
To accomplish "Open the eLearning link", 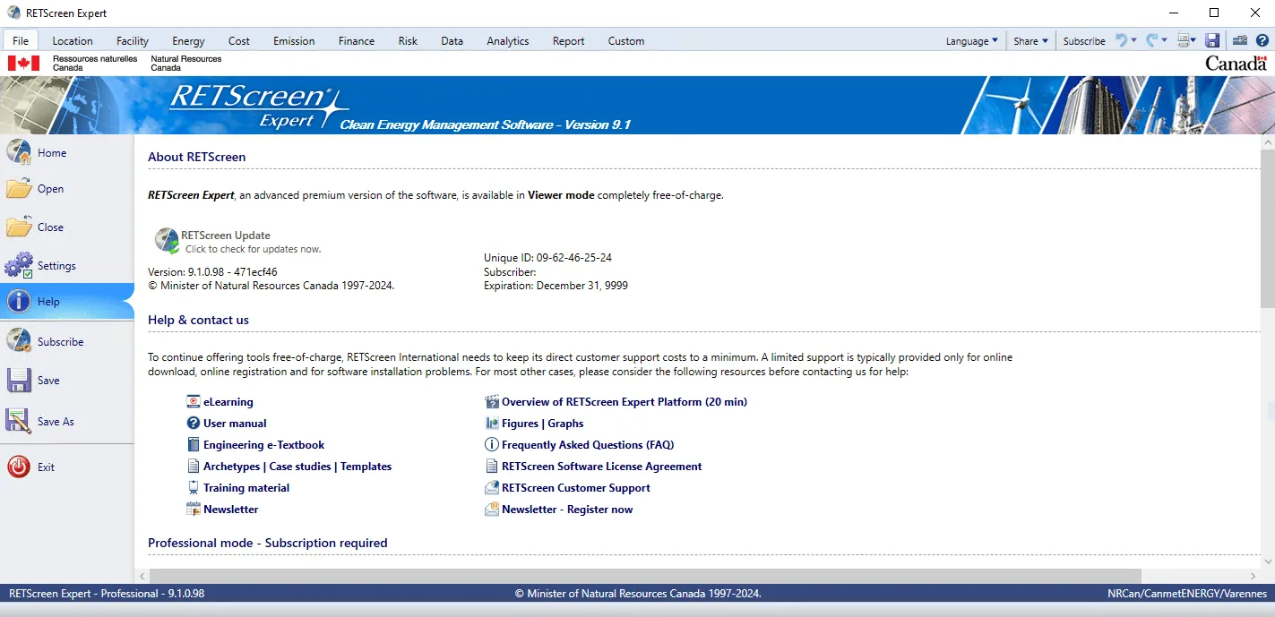I will click(228, 402).
